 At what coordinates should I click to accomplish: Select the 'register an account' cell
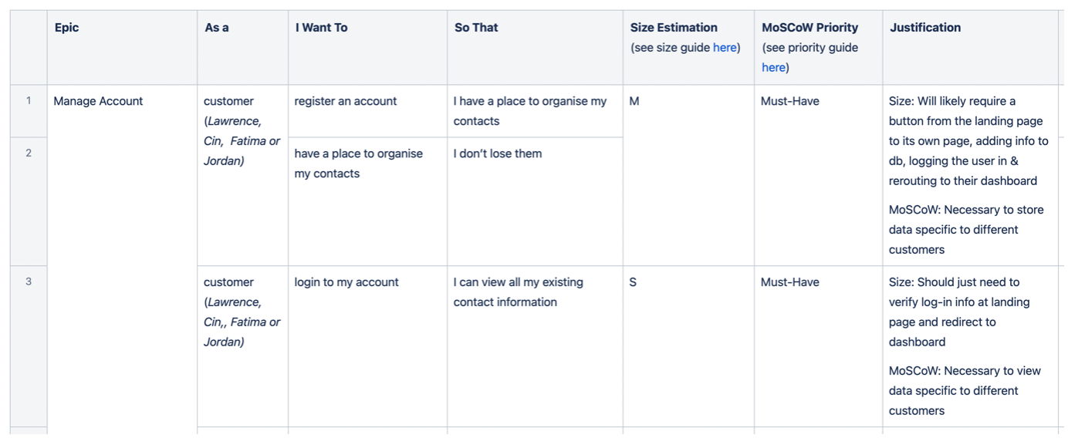tap(368, 111)
